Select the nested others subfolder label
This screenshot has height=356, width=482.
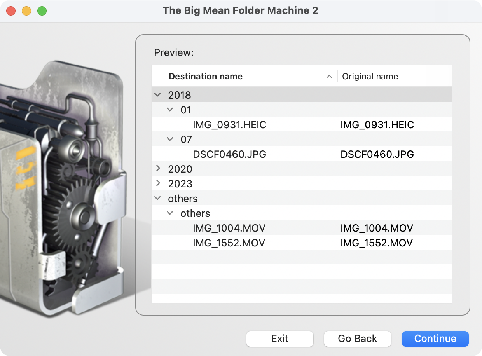pyautogui.click(x=195, y=213)
